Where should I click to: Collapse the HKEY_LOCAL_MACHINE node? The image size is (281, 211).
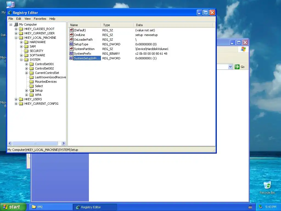click(x=16, y=38)
